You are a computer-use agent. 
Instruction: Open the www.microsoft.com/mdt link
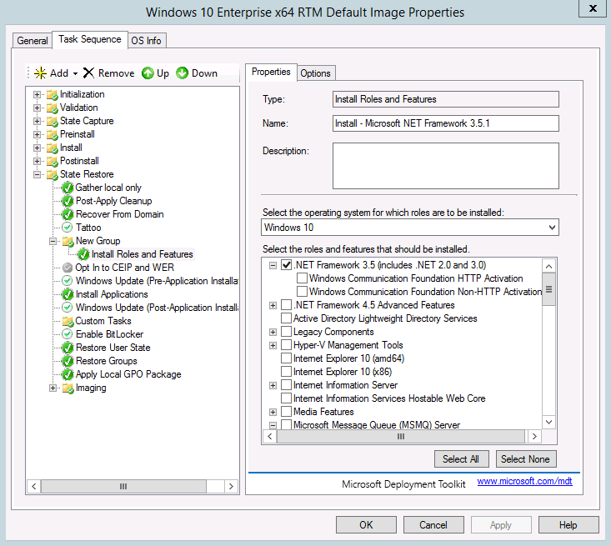[524, 482]
